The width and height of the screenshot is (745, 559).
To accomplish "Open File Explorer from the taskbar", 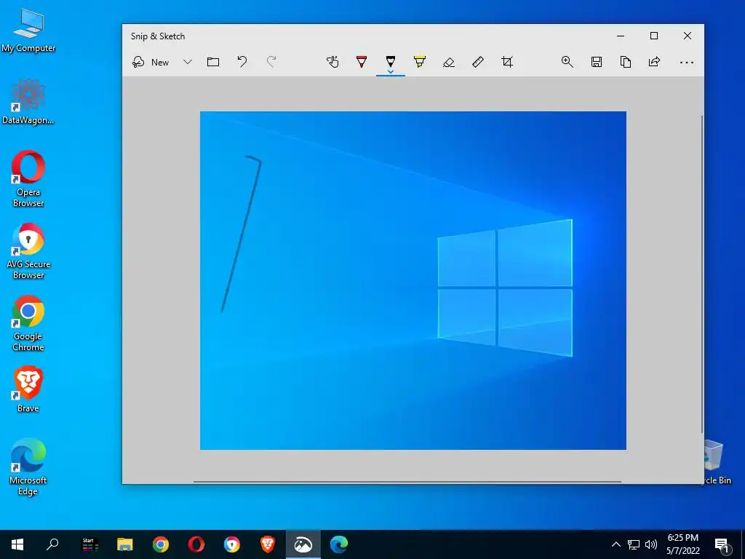I will (125, 544).
